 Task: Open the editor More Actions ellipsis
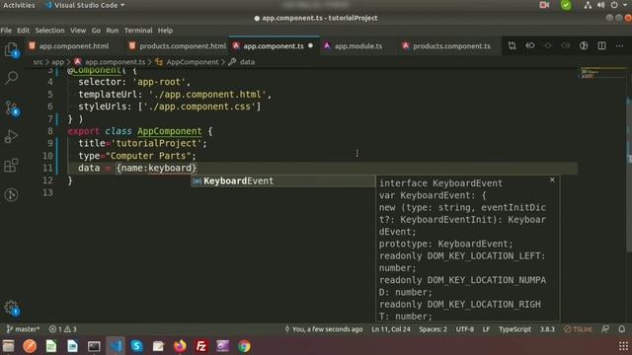(x=619, y=46)
